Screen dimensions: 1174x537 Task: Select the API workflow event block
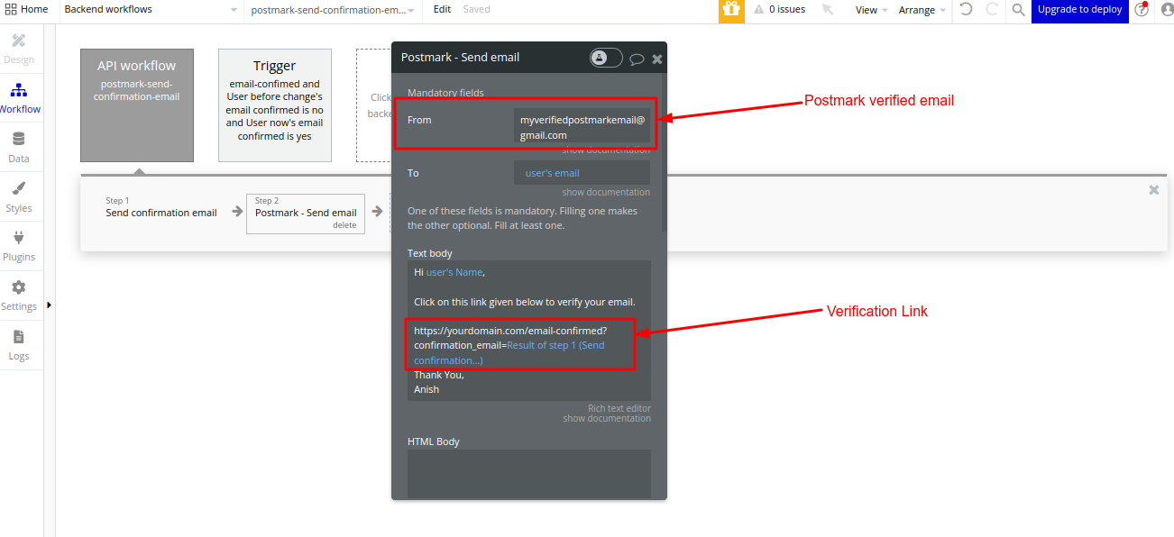(x=137, y=105)
